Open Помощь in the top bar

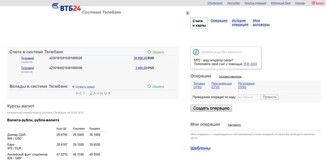coord(300,3)
